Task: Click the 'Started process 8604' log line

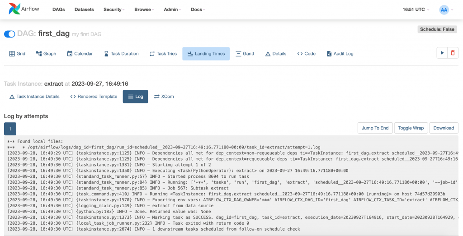Action: pos(128,176)
